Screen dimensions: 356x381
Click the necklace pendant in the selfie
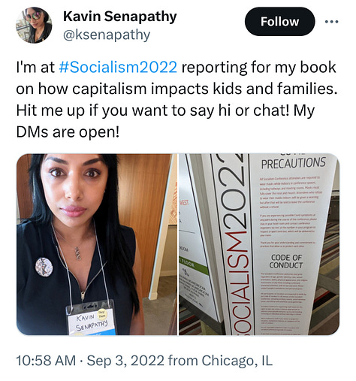pos(78,253)
